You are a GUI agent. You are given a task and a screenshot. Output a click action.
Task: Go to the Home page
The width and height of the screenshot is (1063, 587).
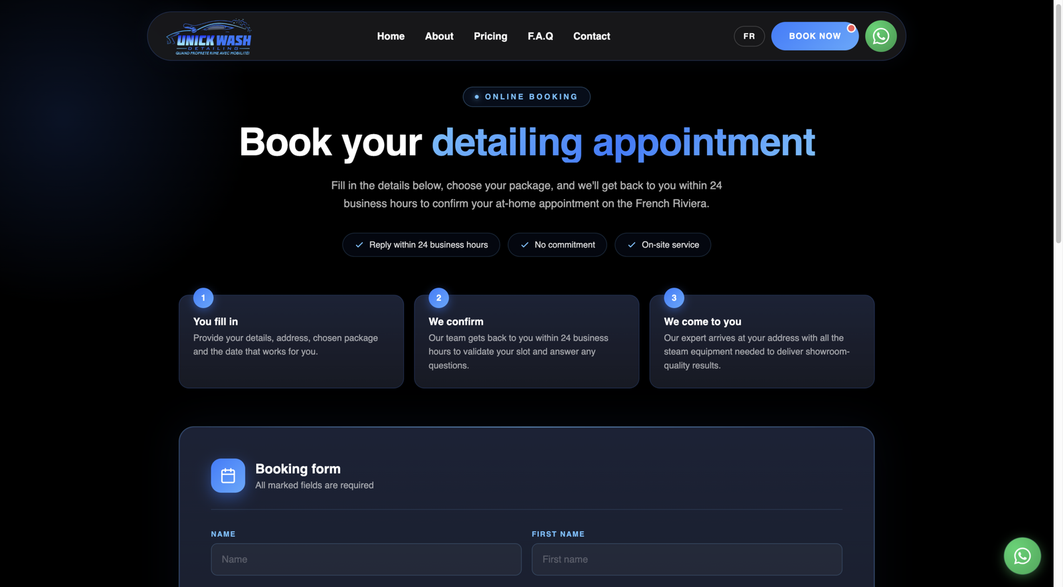(x=391, y=36)
